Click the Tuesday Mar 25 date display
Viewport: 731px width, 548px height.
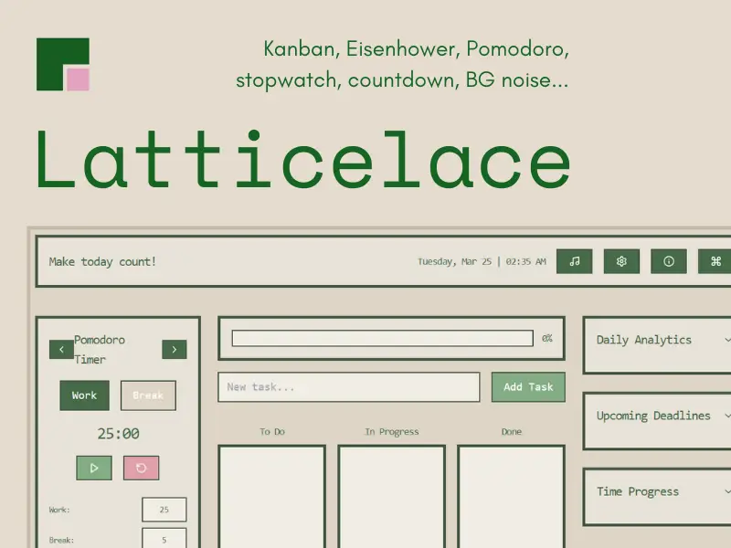[484, 261]
